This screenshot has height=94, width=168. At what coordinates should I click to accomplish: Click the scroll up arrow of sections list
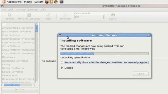(37, 23)
